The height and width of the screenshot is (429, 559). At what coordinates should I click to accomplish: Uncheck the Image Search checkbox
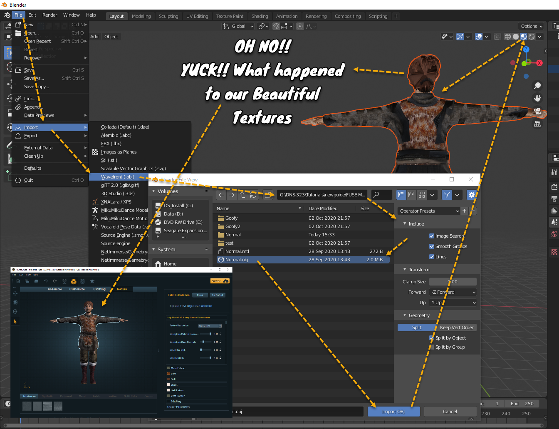click(x=432, y=236)
